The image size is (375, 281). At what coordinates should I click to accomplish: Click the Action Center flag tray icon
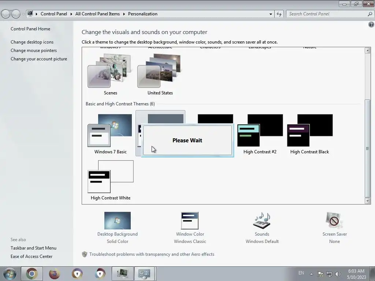point(320,274)
